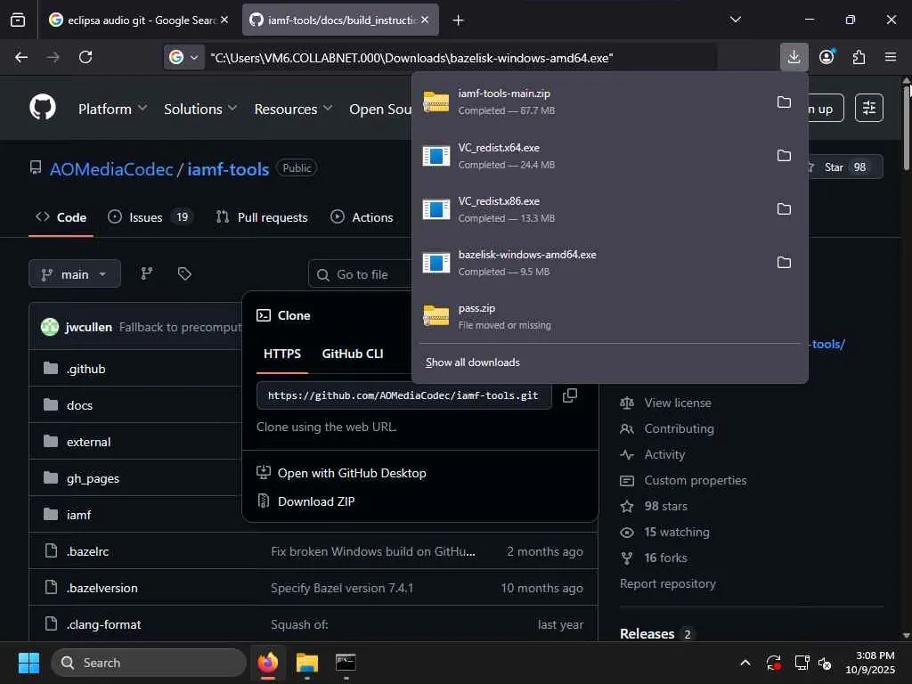Open the gh_pages folder
This screenshot has width=912, height=684.
pos(93,478)
